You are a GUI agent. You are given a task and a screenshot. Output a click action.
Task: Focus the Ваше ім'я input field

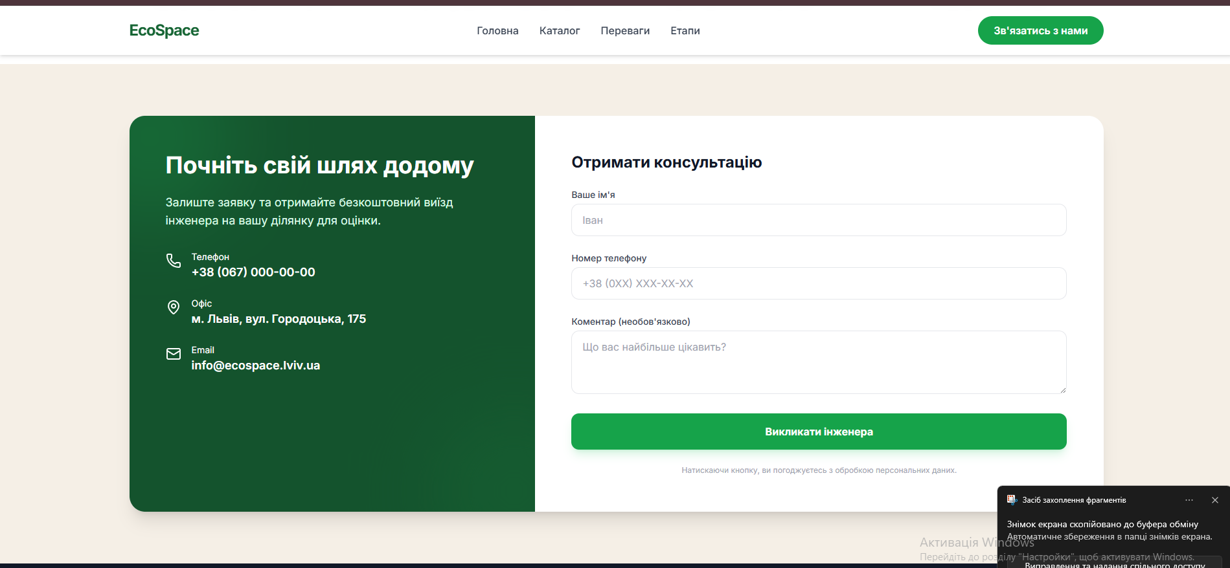(819, 220)
